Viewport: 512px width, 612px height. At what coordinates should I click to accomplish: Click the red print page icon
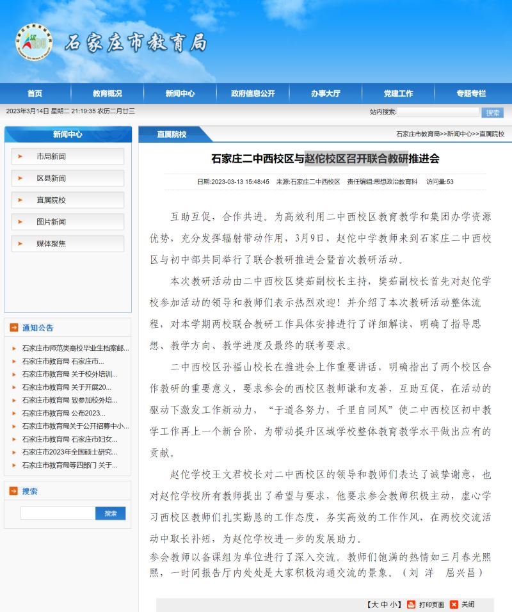412,604
